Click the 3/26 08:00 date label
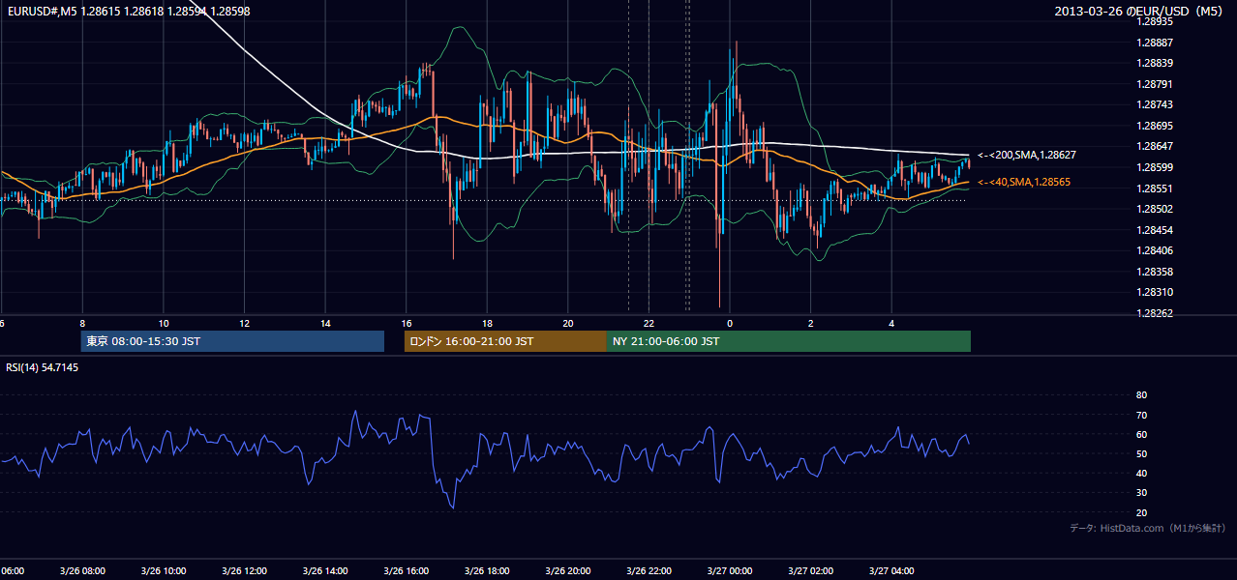Viewport: 1237px width, 580px height. click(x=82, y=571)
